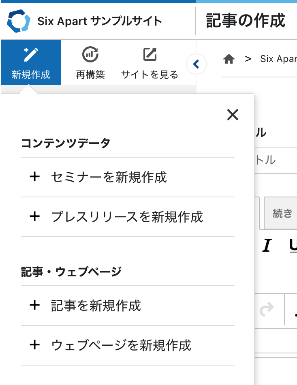Toggle italic formatting in the editor
This screenshot has width=297, height=385.
coord(267,245)
